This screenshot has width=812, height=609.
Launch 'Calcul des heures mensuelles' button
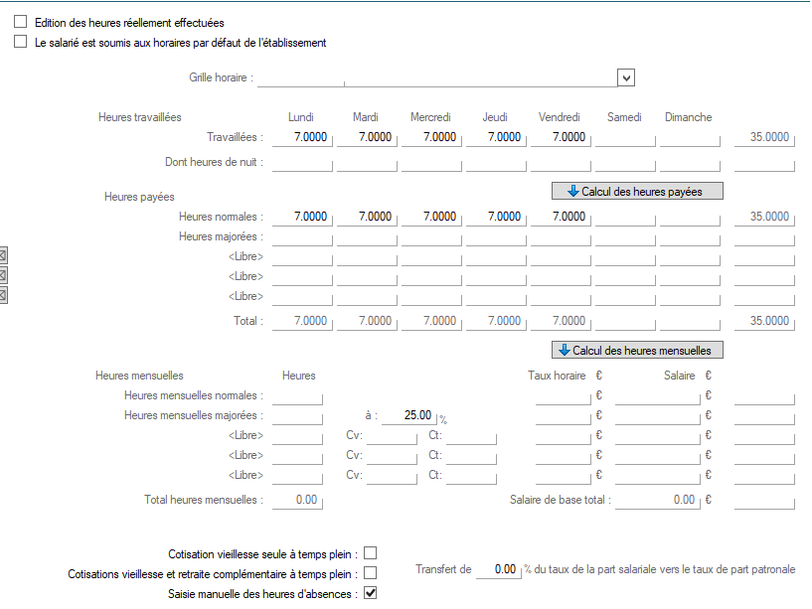[637, 350]
